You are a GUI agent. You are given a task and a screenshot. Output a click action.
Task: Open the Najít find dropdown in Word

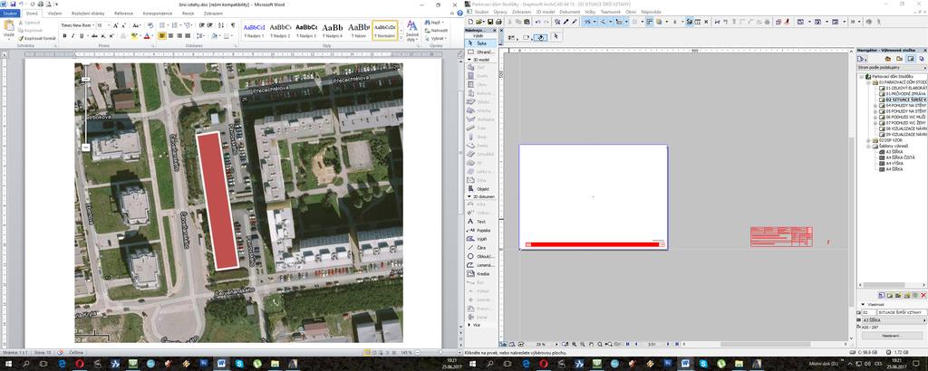pyautogui.click(x=435, y=22)
